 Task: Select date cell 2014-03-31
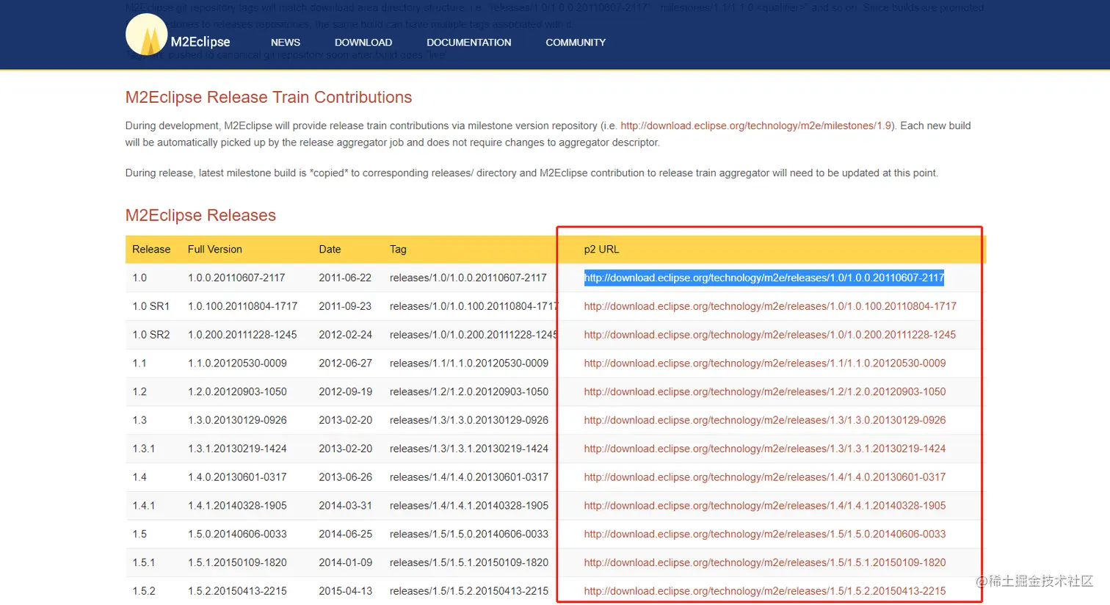pyautogui.click(x=345, y=506)
